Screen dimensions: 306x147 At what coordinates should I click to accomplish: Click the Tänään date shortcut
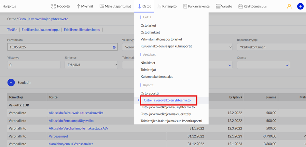[12, 30]
